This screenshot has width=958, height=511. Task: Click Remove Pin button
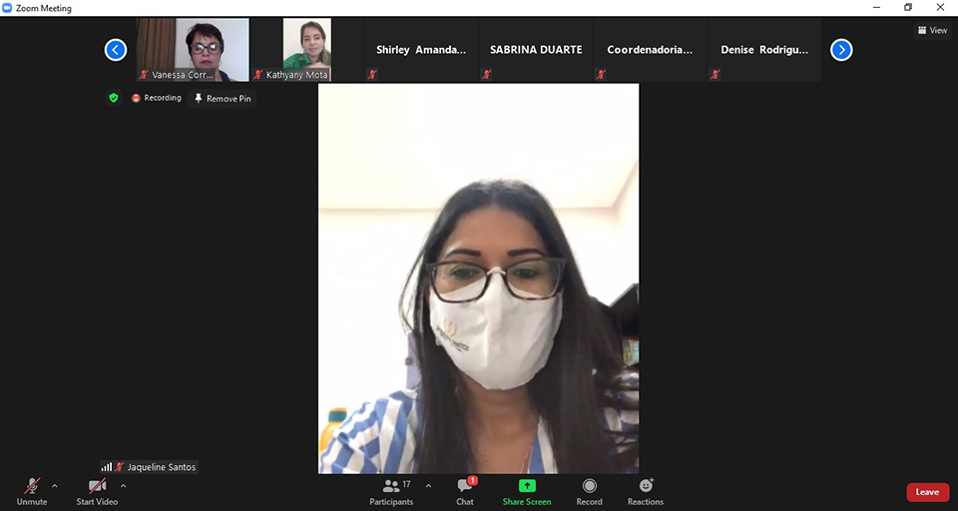[x=223, y=99]
